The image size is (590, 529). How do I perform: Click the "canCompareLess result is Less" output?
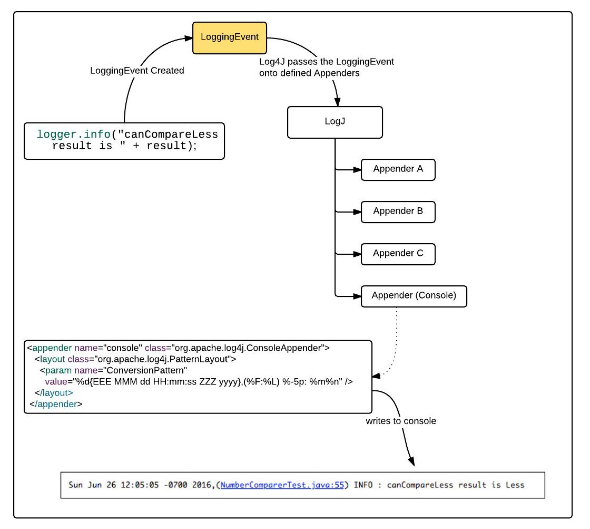pyautogui.click(x=456, y=485)
